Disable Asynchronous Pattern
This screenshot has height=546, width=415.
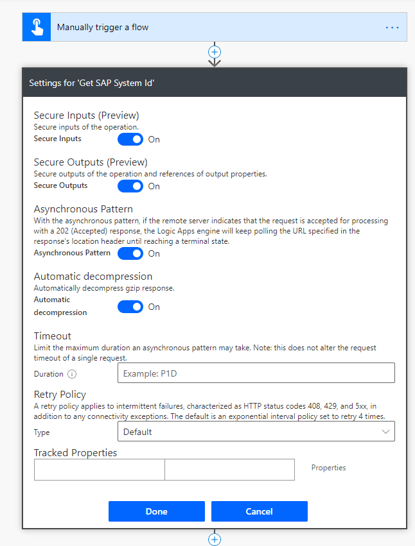pyautogui.click(x=130, y=253)
